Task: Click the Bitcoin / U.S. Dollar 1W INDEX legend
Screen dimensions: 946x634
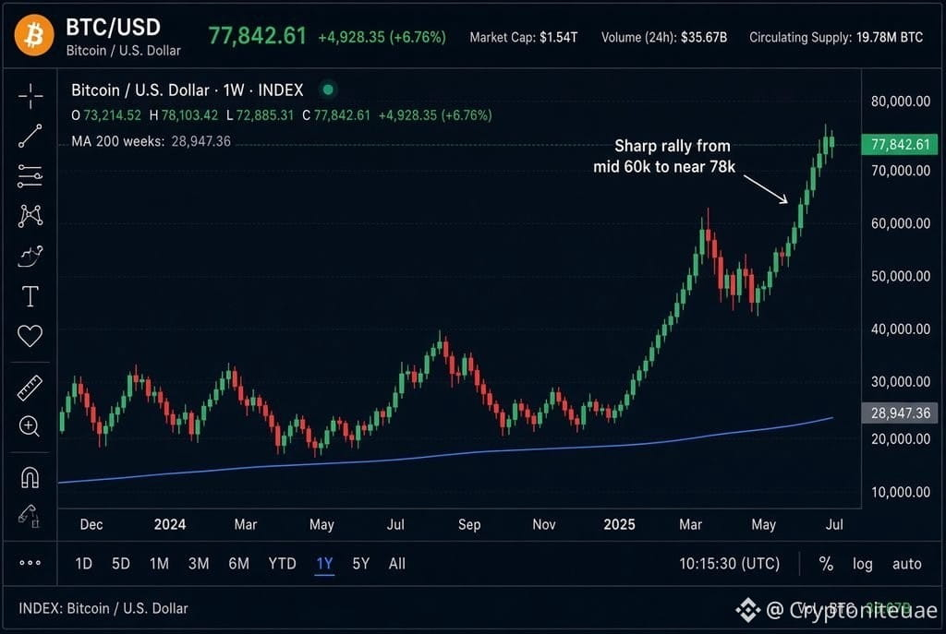Action: coord(187,90)
